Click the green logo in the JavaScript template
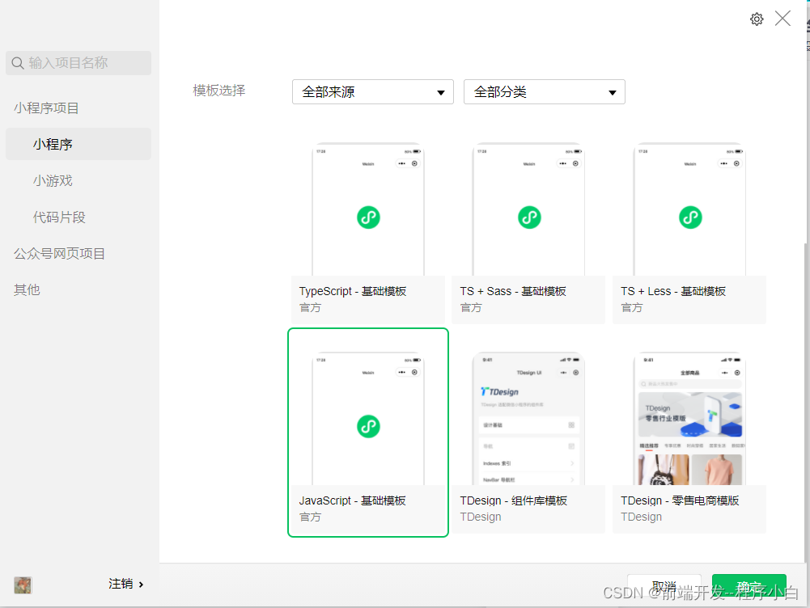The image size is (810, 608). pos(368,426)
